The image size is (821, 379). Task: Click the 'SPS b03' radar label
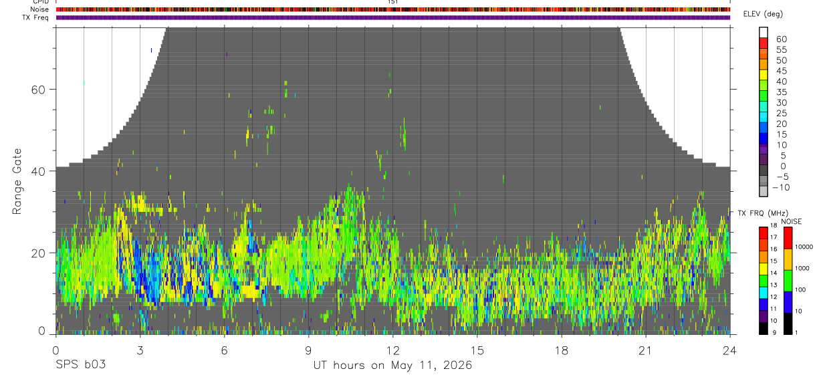[x=80, y=366]
